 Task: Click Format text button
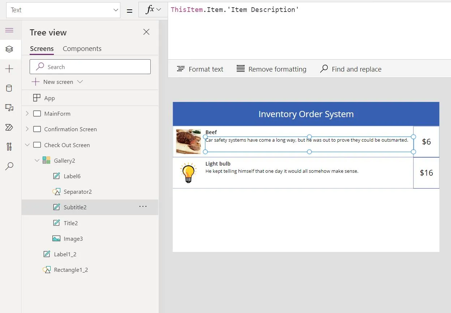tap(200, 69)
